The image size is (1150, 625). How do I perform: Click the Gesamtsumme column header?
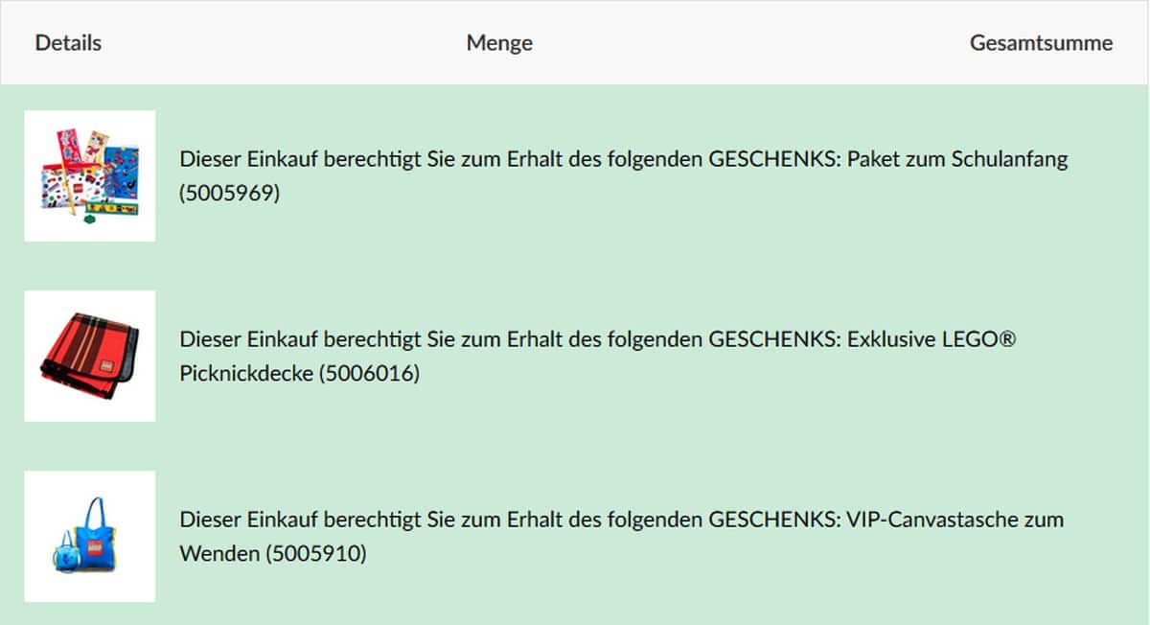coord(1041,43)
